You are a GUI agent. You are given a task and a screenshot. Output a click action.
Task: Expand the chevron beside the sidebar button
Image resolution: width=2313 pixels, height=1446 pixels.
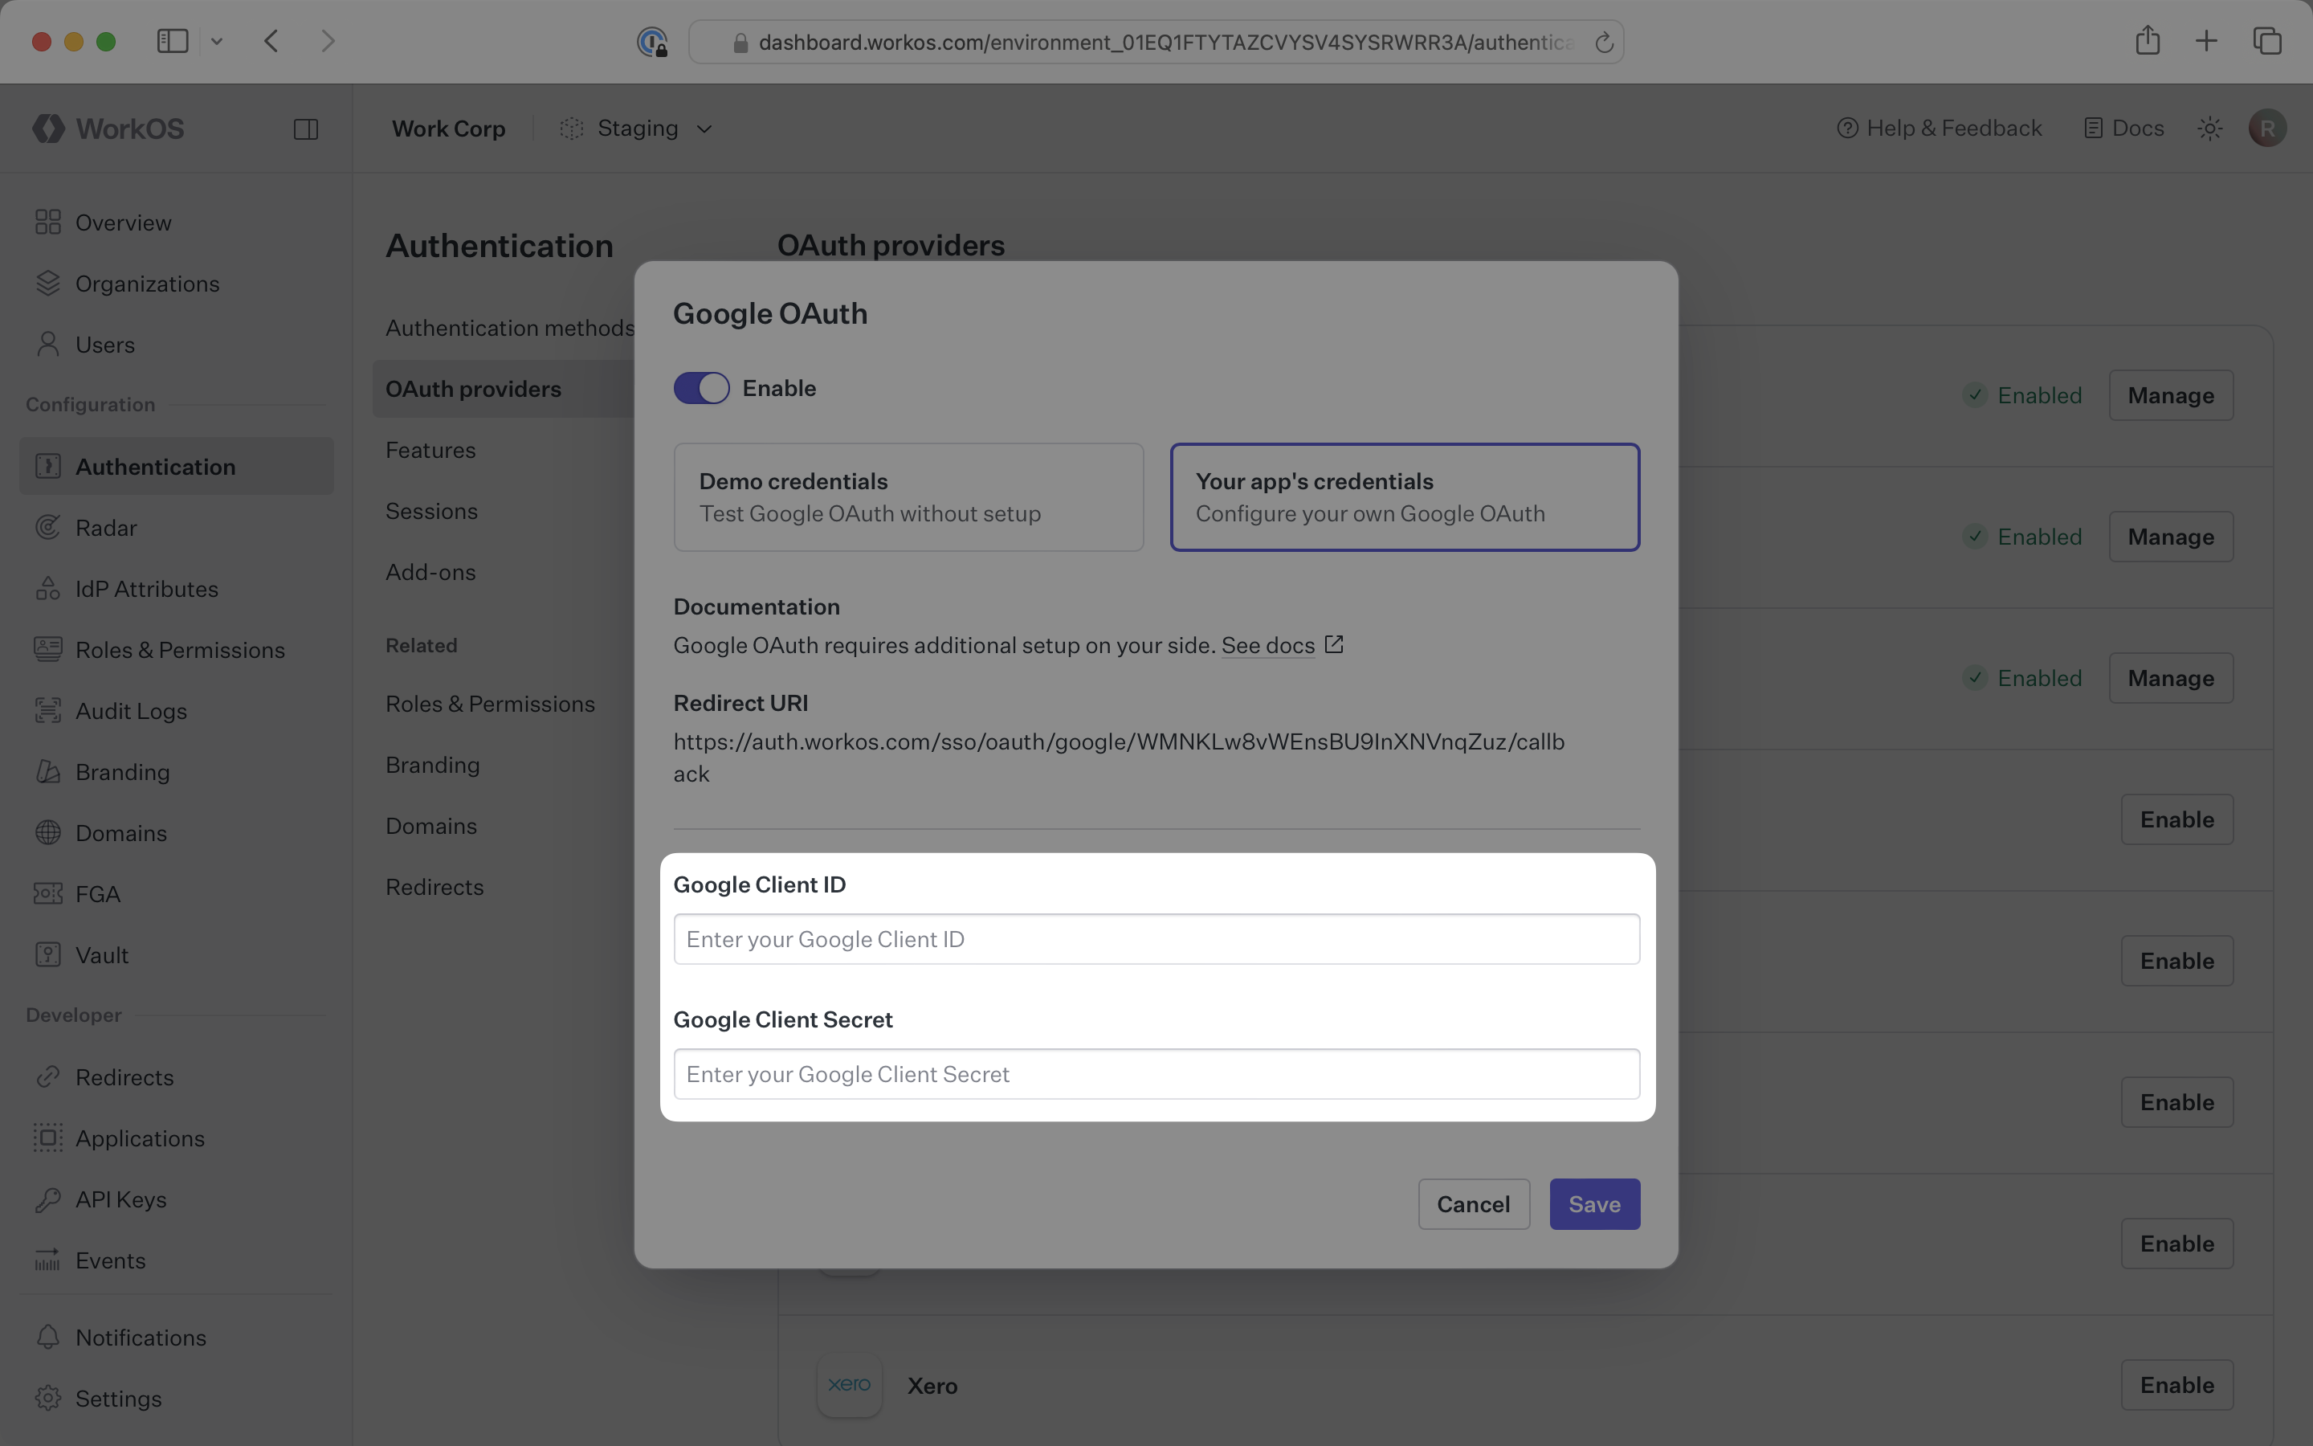click(217, 40)
